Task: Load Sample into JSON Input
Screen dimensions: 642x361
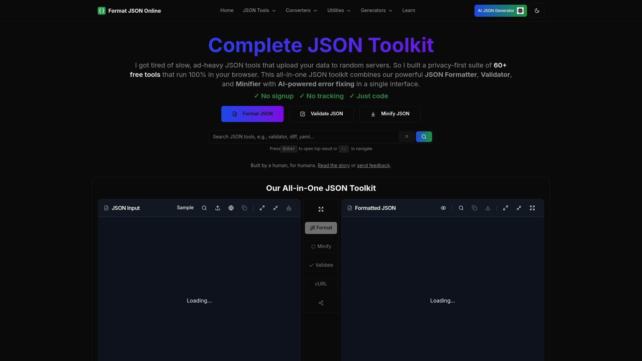Action: click(185, 208)
